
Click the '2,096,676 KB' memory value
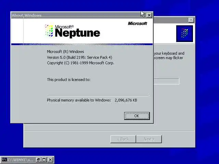126,100
